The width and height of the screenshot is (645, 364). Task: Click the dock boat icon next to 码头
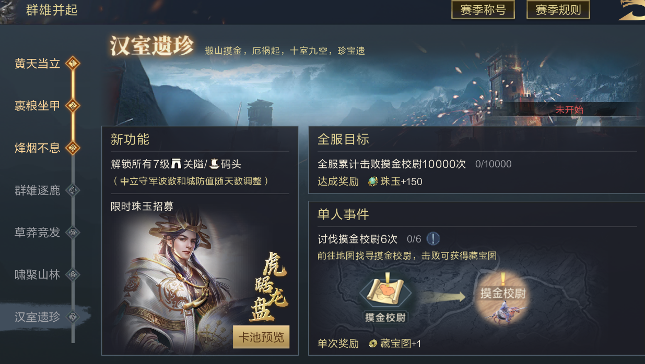pyautogui.click(x=214, y=164)
